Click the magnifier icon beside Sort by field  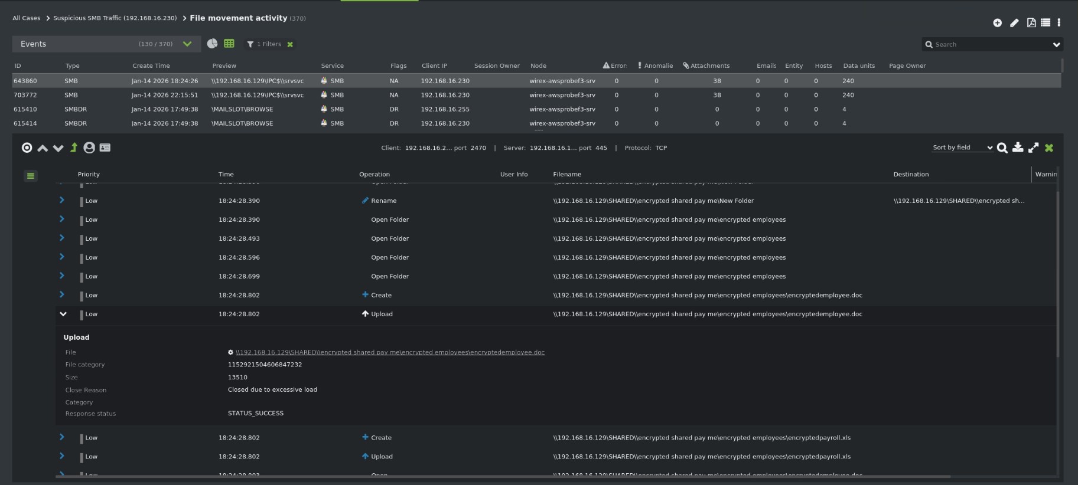[x=1002, y=148]
